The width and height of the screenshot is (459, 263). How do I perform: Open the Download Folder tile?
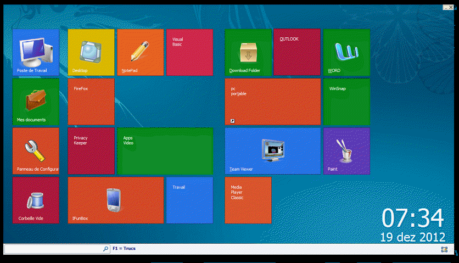(248, 52)
